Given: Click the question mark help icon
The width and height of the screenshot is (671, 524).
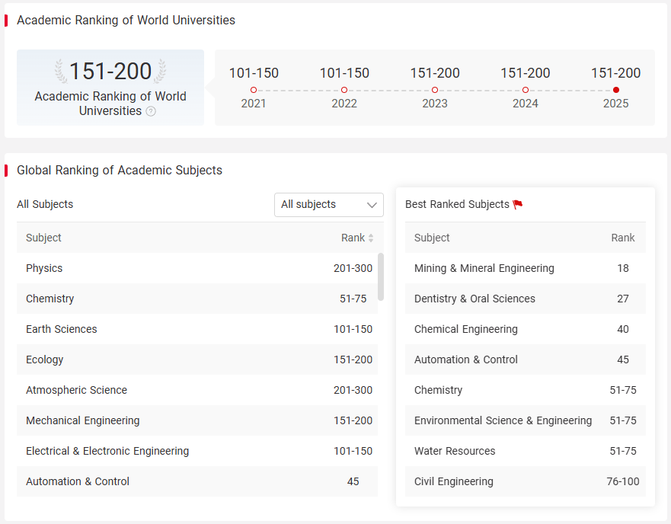Looking at the screenshot, I should [x=151, y=111].
